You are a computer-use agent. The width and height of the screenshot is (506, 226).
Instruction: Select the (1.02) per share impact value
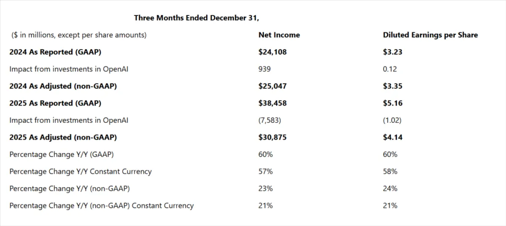point(392,120)
